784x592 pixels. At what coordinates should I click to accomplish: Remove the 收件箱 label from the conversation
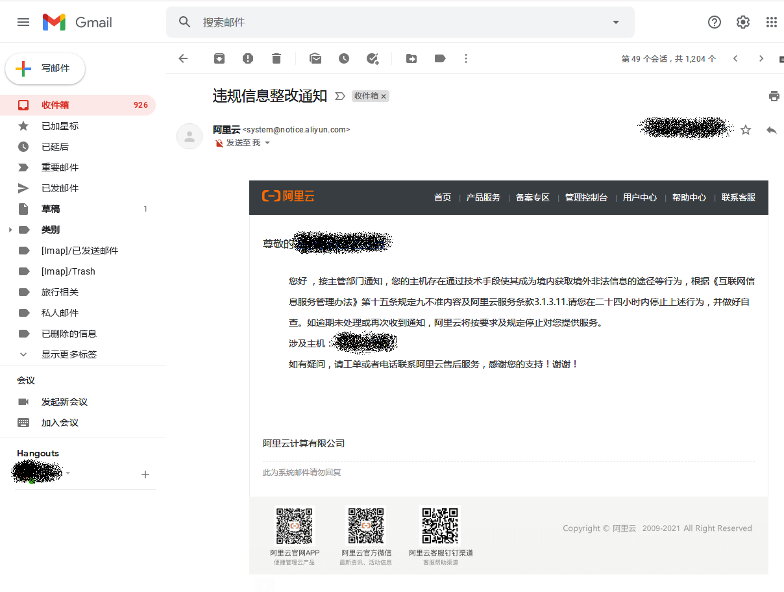click(384, 96)
